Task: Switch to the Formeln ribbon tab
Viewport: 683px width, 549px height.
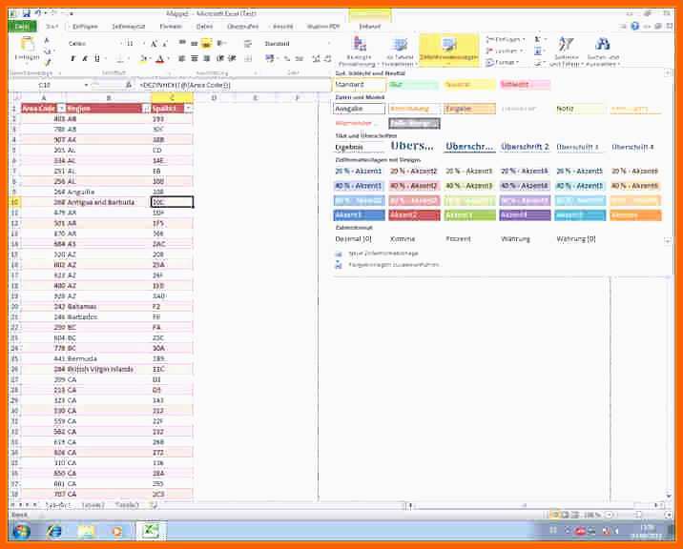Action: coord(171,27)
